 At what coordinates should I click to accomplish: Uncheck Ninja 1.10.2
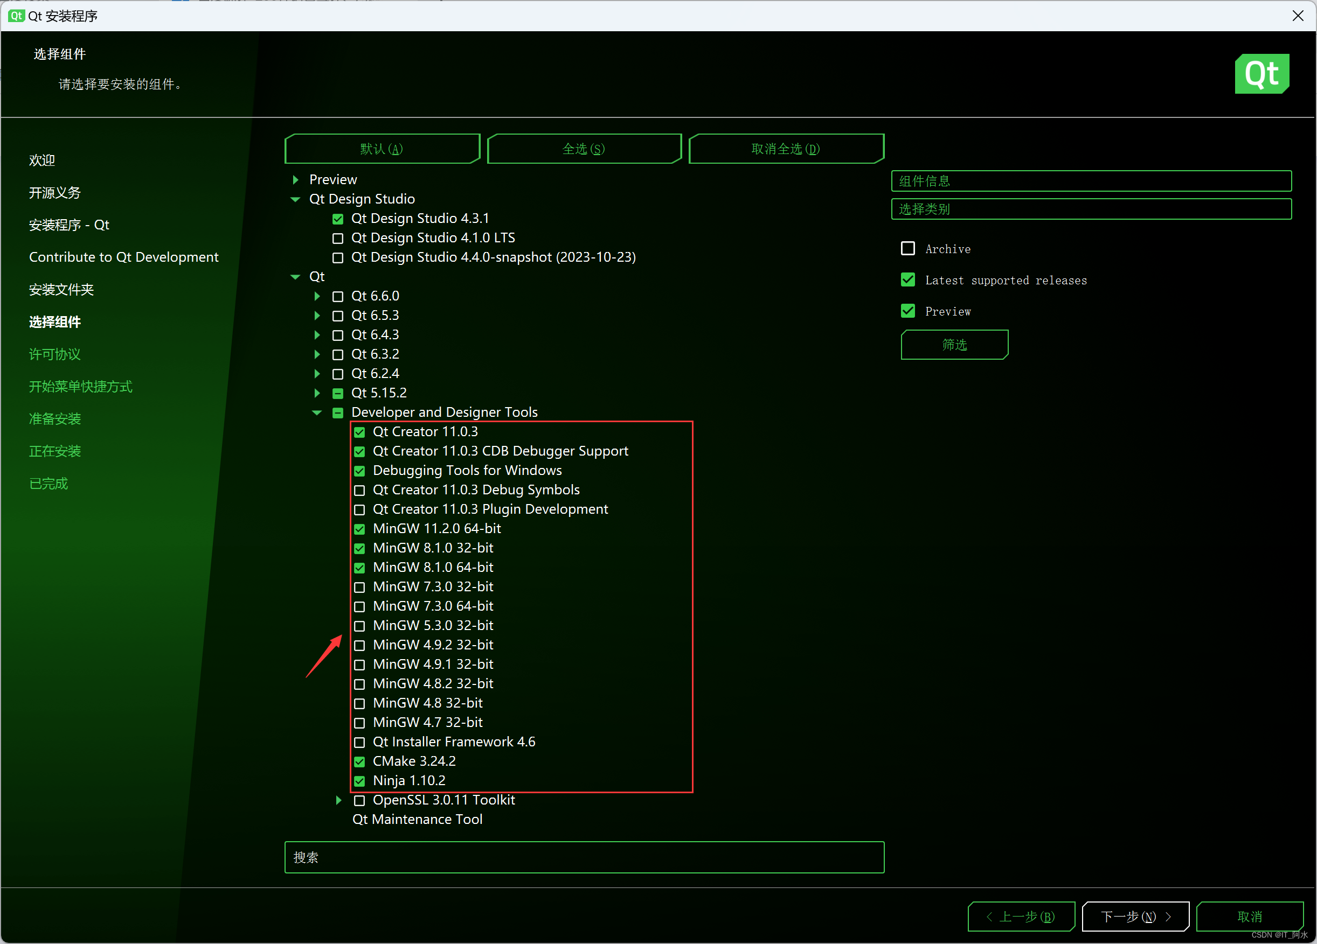[x=359, y=781]
